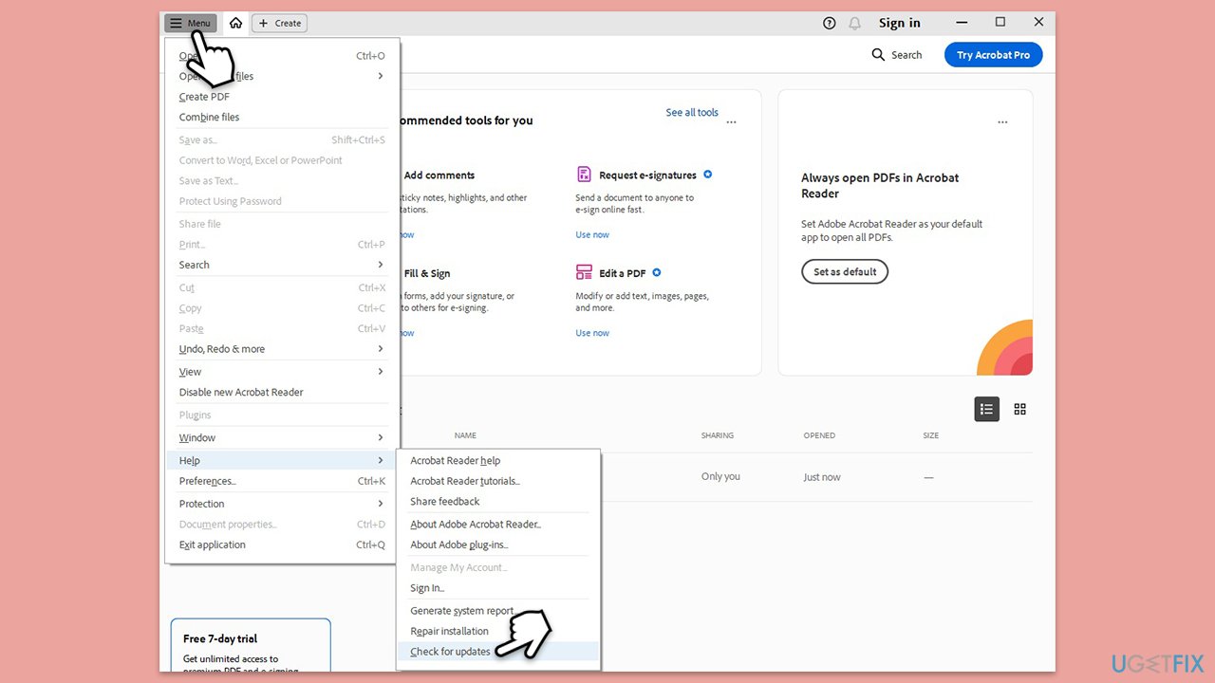Expand the View submenu
1215x683 pixels.
(381, 372)
